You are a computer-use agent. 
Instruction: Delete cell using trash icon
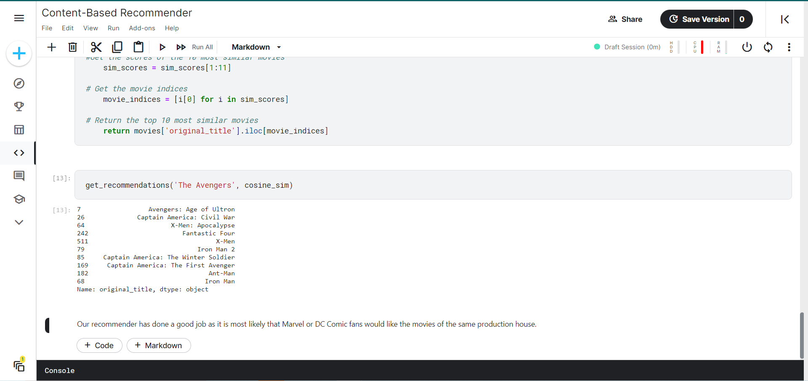(x=73, y=47)
